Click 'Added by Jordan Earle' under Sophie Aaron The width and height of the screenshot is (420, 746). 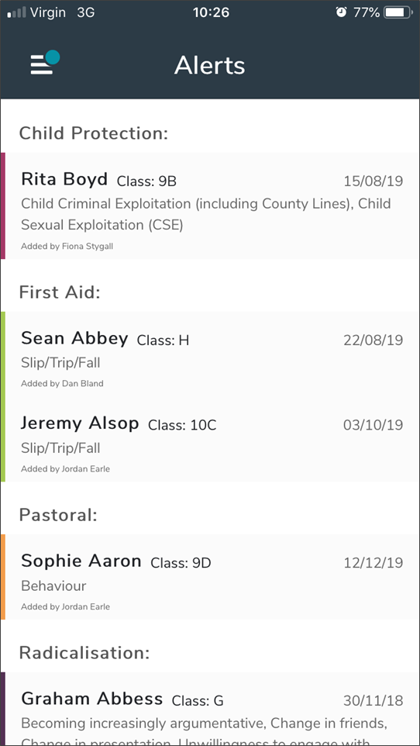(x=66, y=606)
